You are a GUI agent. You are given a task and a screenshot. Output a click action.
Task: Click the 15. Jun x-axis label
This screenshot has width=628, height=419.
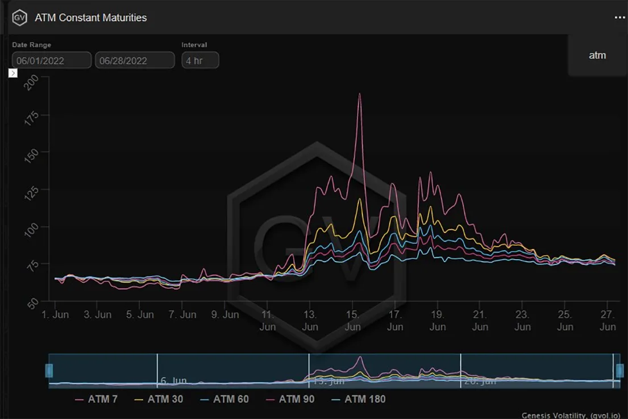pos(352,321)
